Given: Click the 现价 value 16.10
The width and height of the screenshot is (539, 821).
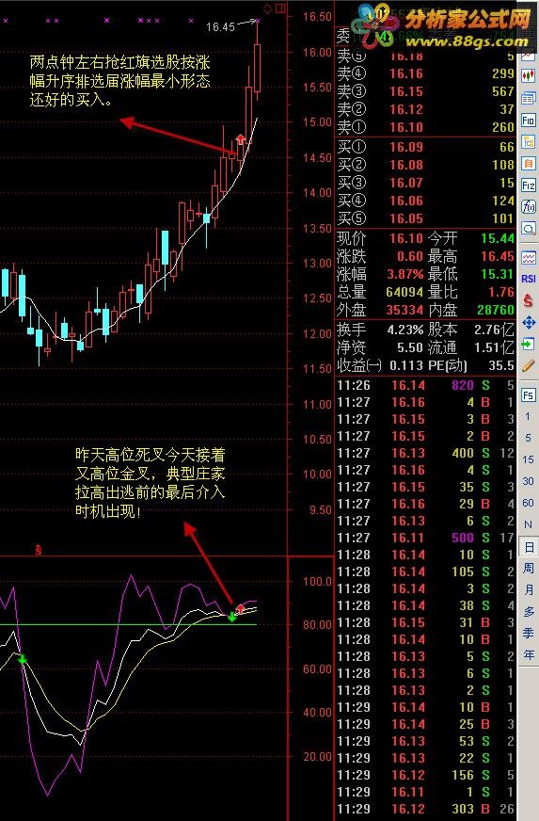Looking at the screenshot, I should tap(405, 238).
